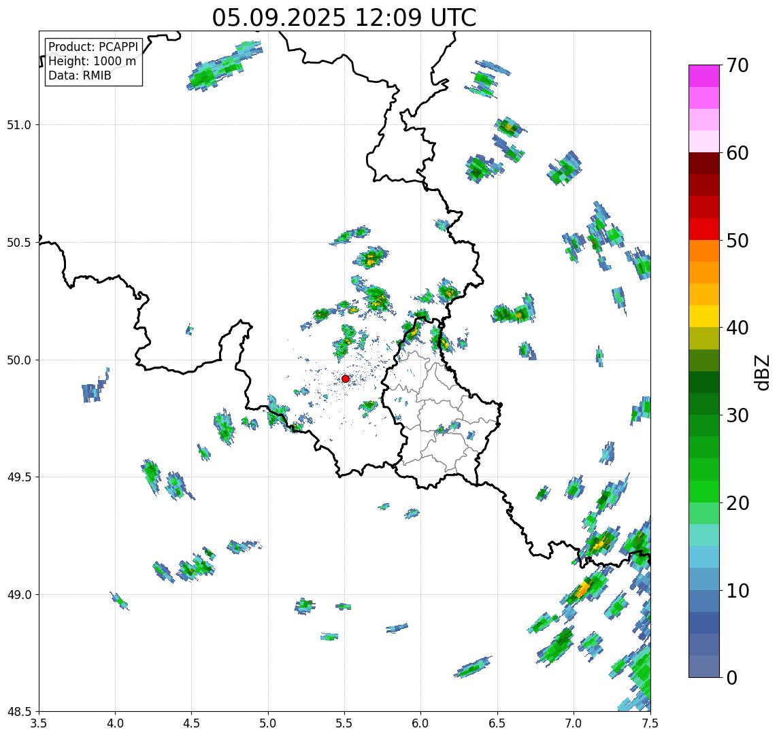The image size is (779, 737).
Task: Click longitude axis label 6.0
Action: [x=421, y=723]
